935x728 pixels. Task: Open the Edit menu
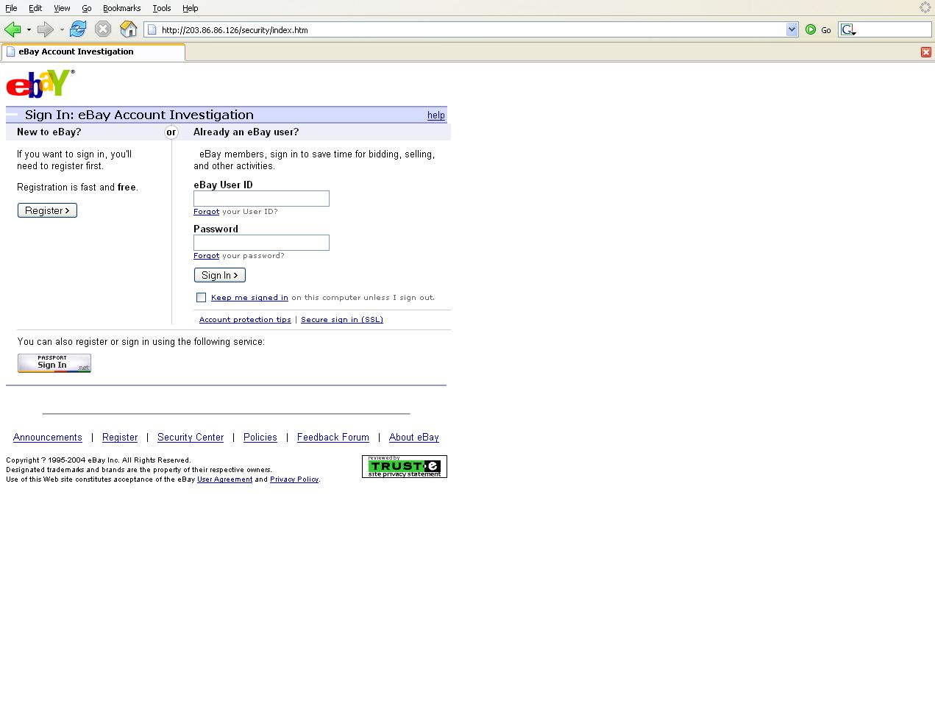tap(35, 8)
